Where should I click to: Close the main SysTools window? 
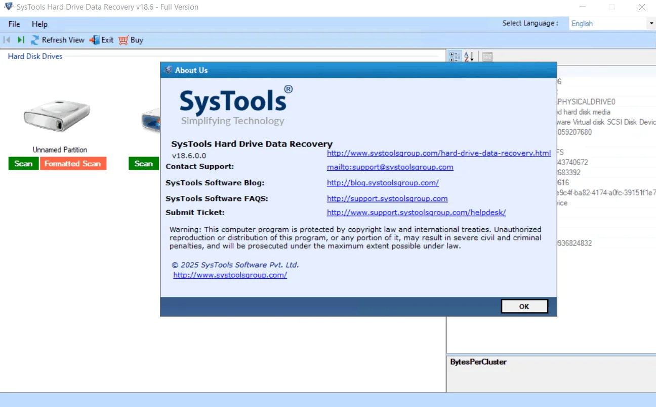[642, 7]
